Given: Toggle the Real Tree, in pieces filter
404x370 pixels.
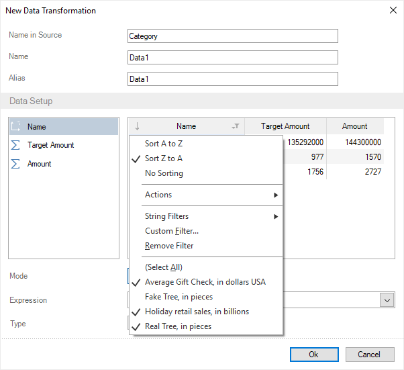Looking at the screenshot, I should click(x=178, y=326).
